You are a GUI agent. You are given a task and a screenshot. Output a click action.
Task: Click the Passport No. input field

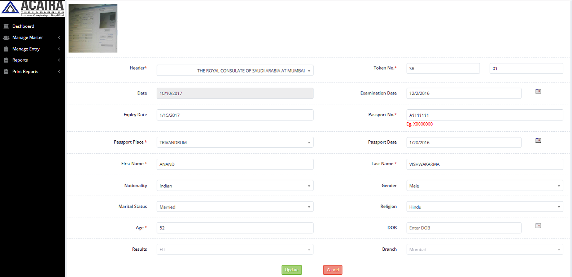484,115
